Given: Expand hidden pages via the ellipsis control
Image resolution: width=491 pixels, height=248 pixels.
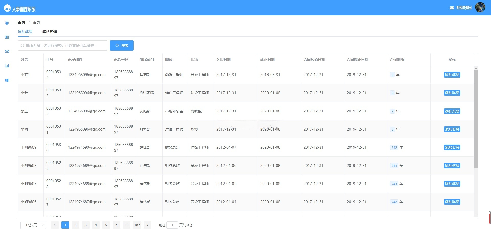Looking at the screenshot, I should (127, 225).
